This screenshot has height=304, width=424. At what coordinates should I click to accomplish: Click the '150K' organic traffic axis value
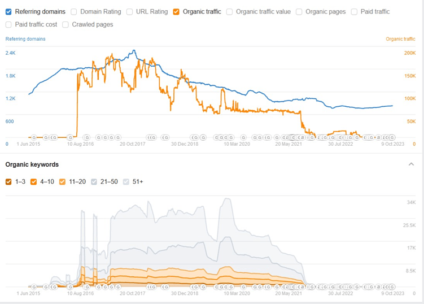[410, 76]
